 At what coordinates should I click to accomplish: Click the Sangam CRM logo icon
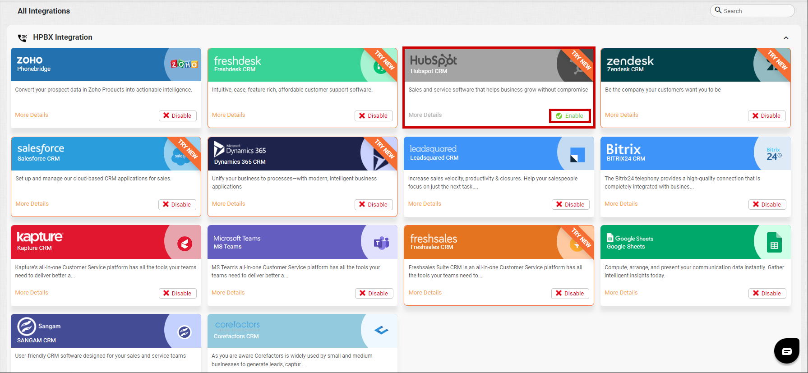pyautogui.click(x=184, y=332)
